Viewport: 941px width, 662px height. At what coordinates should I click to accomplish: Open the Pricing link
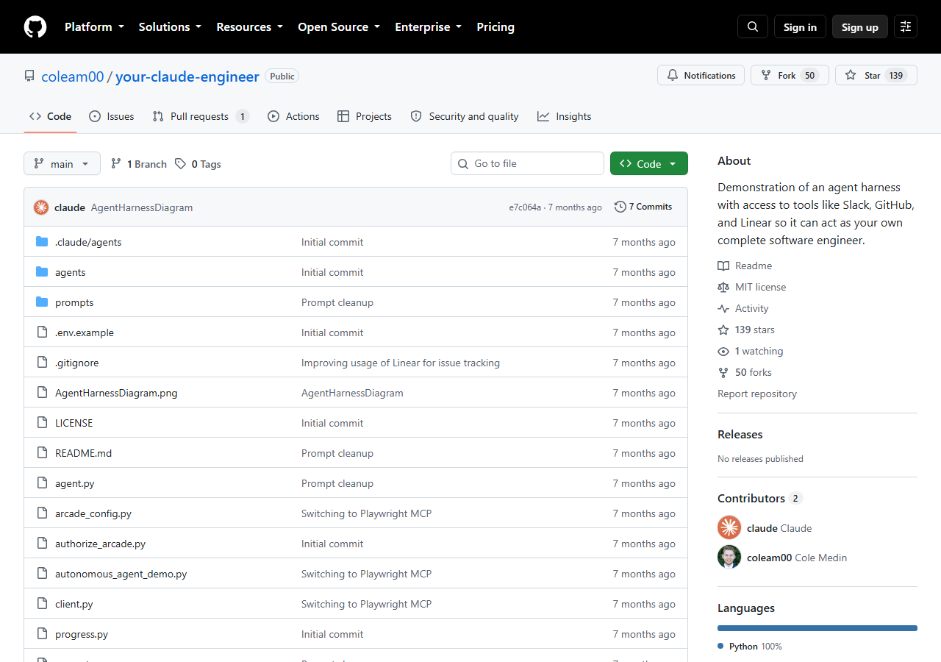click(495, 26)
